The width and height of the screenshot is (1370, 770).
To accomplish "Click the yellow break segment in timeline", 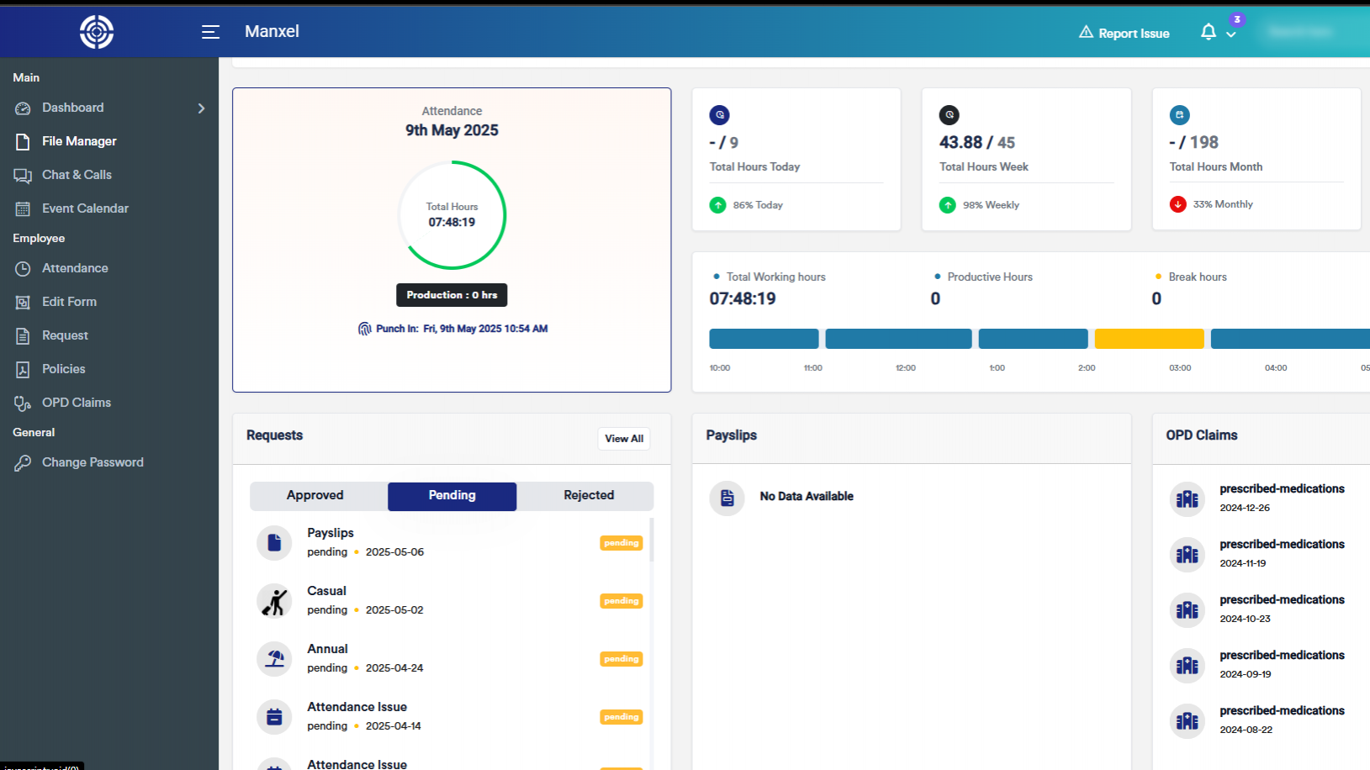I will pos(1149,339).
